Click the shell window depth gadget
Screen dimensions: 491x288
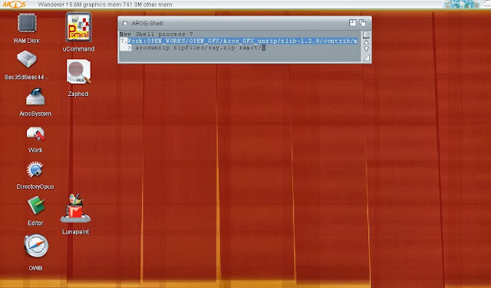[x=363, y=23]
